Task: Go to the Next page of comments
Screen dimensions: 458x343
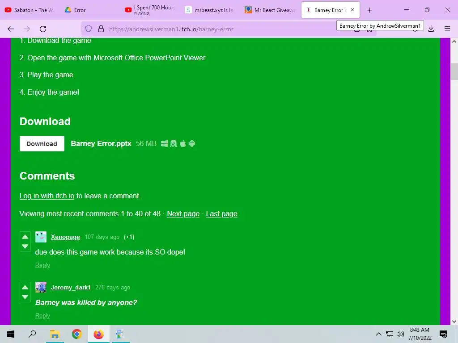Action: (183, 213)
